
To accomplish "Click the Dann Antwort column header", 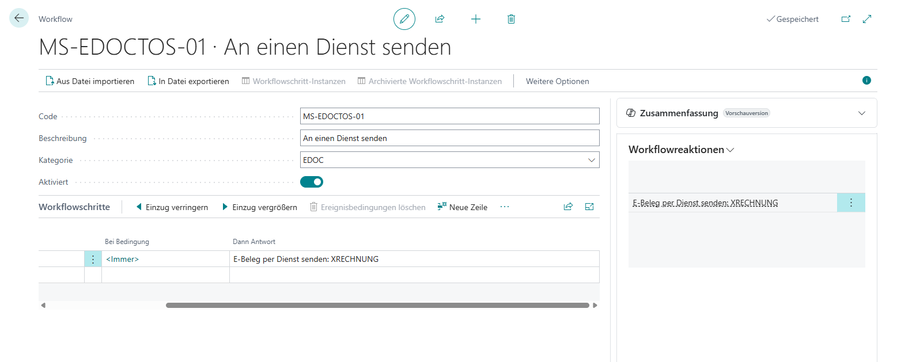I will tap(254, 242).
